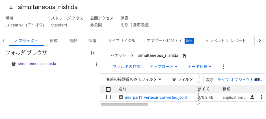Switch to the 権限 tab
This screenshot has width=266, height=119.
pyautogui.click(x=73, y=41)
